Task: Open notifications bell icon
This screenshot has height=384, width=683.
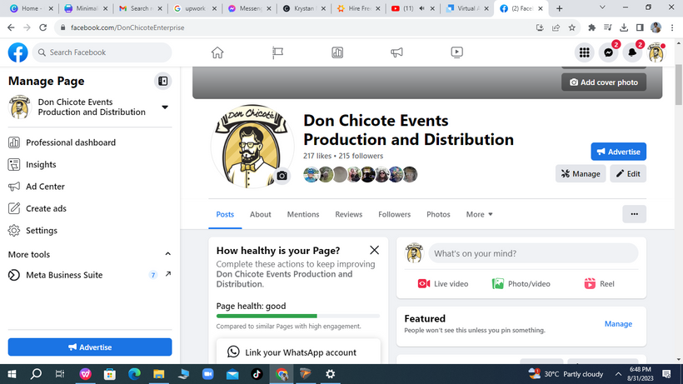Action: tap(632, 52)
